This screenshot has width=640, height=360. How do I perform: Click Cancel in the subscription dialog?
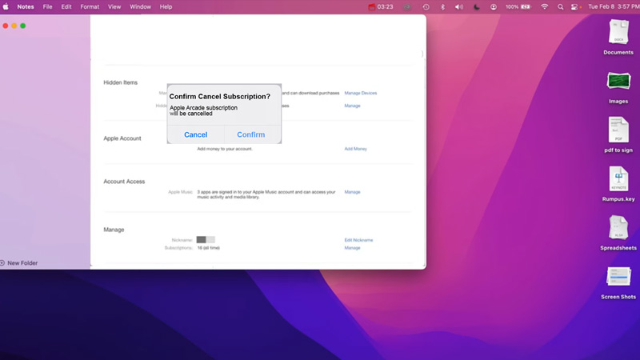(195, 134)
